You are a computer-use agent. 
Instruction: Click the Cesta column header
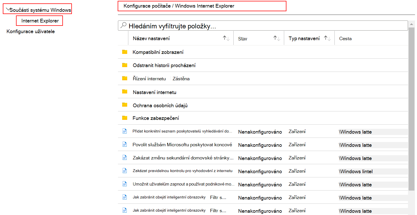[345, 38]
